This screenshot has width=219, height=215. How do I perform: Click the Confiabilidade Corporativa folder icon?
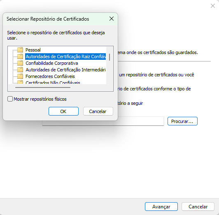pyautogui.click(x=20, y=63)
